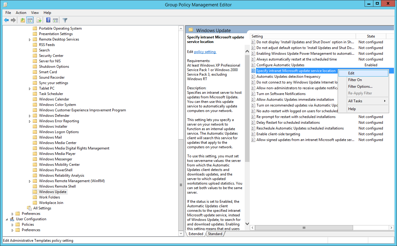Select 'Re-prompt for restart with scheduled installations'
This screenshot has height=246, width=397.
coord(296,117)
